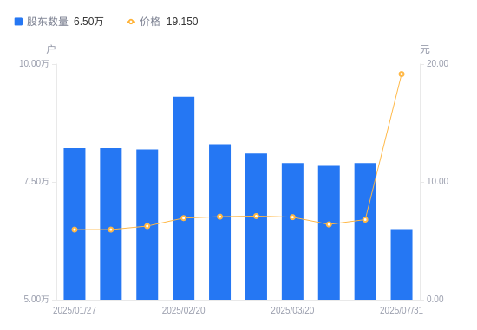Toggle the 价格 series via legend text
The image size is (477, 330).
150,22
